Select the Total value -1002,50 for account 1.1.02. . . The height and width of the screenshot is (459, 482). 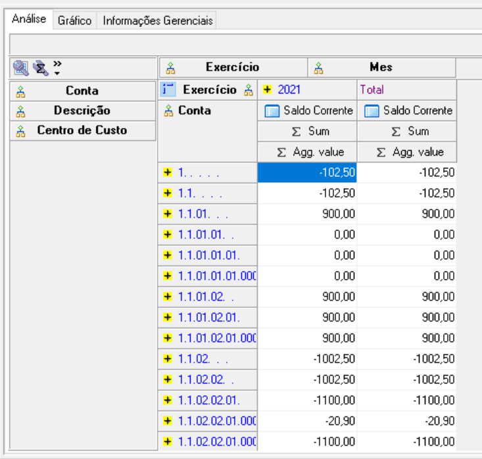pyautogui.click(x=406, y=359)
